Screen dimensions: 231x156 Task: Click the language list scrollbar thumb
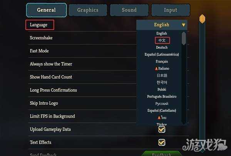[184, 39]
